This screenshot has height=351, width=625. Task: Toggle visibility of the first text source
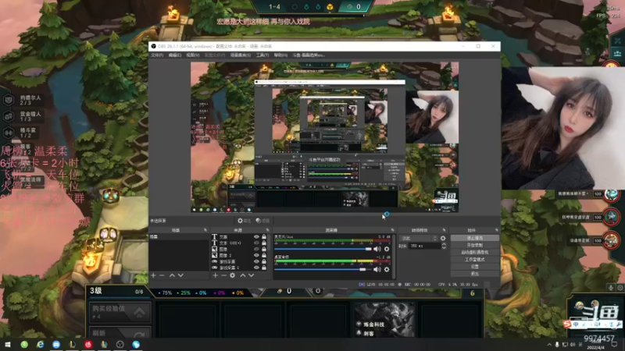coord(256,237)
